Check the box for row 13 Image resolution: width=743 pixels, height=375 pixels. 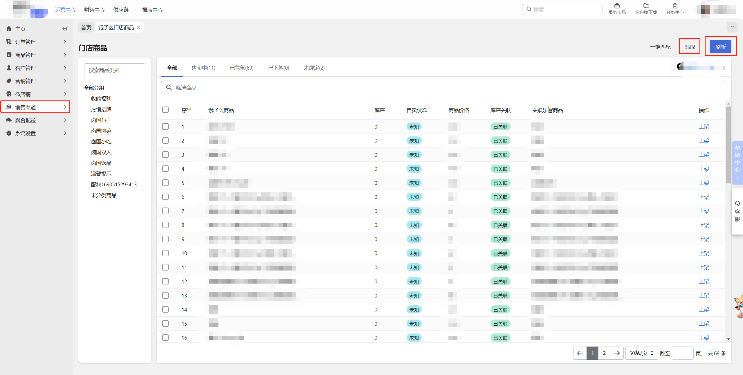tap(165, 295)
